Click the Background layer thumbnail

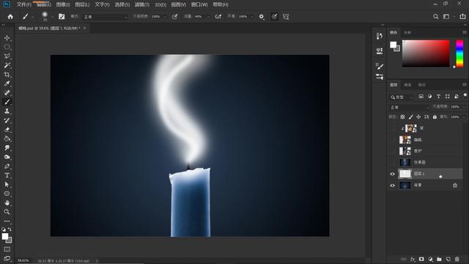click(405, 186)
